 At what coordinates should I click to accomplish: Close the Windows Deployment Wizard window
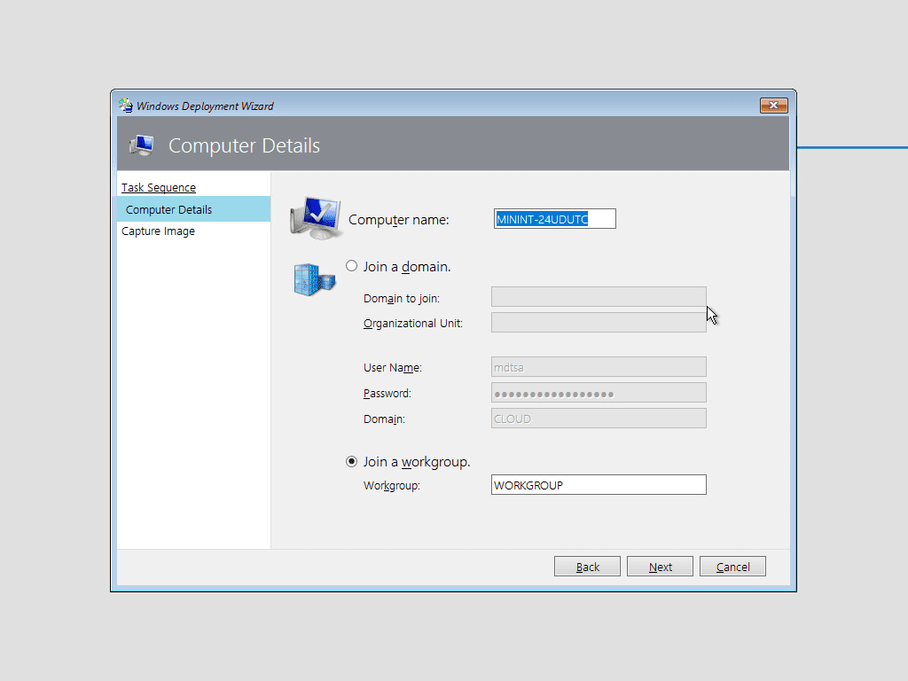pyautogui.click(x=772, y=105)
